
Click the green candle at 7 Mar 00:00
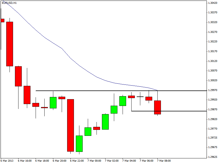pyautogui.click(x=88, y=131)
